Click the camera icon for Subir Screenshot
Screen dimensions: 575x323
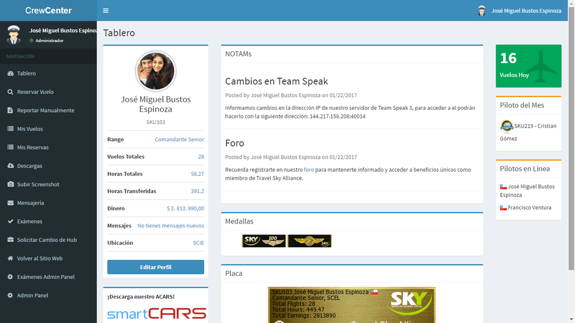10,184
